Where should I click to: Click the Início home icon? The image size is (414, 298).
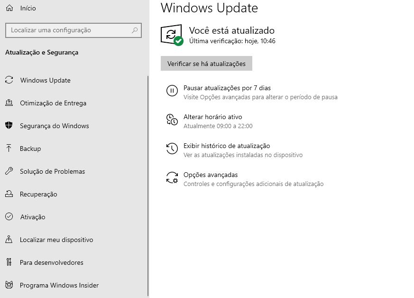coord(9,8)
